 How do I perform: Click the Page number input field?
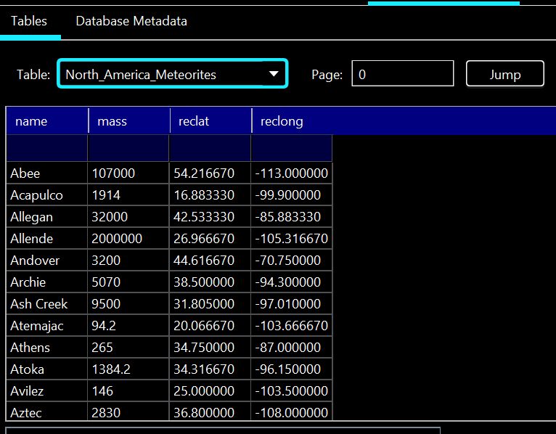[402, 73]
